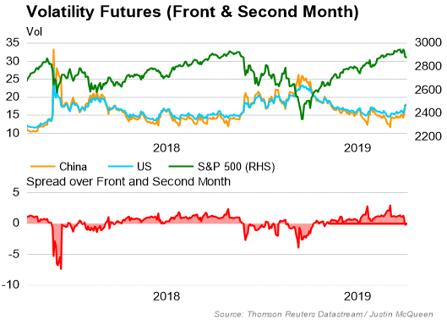This screenshot has height=320, width=447.
Task: Click the blue US legend line
Action: 120,166
